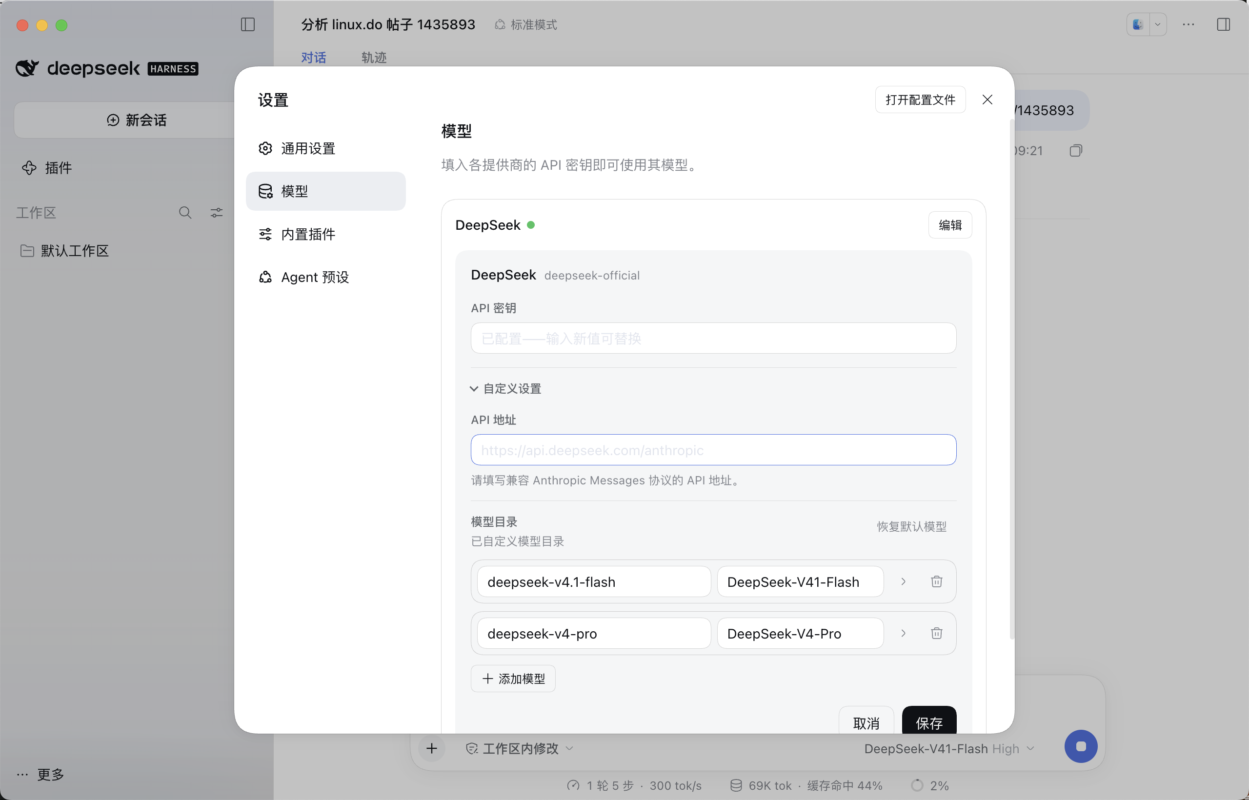The width and height of the screenshot is (1249, 800).
Task: Open 更多 menu at sidebar bottom
Action: [x=40, y=775]
